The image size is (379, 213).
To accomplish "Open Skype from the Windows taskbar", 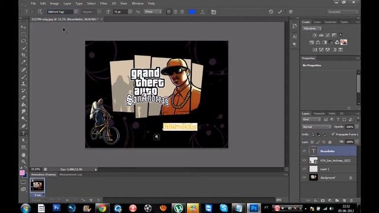I will pos(224,208).
